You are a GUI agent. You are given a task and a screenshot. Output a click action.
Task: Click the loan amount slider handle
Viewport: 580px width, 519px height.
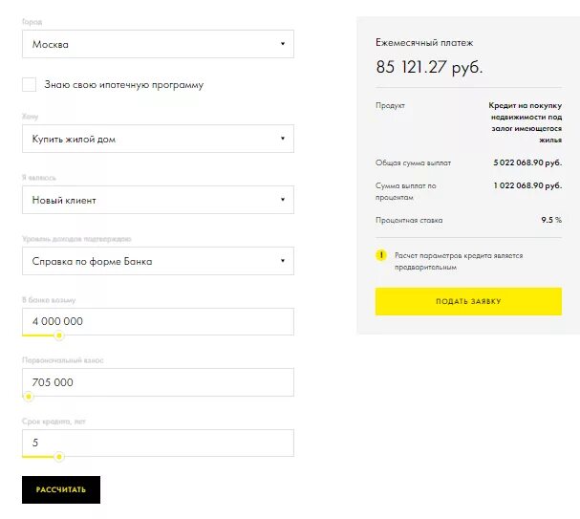pyautogui.click(x=59, y=335)
